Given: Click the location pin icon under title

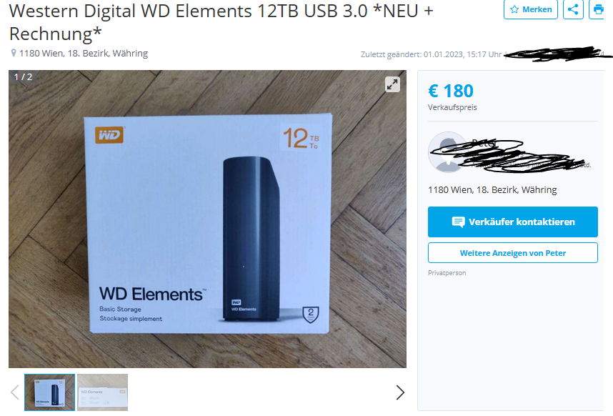Looking at the screenshot, I should click(14, 53).
